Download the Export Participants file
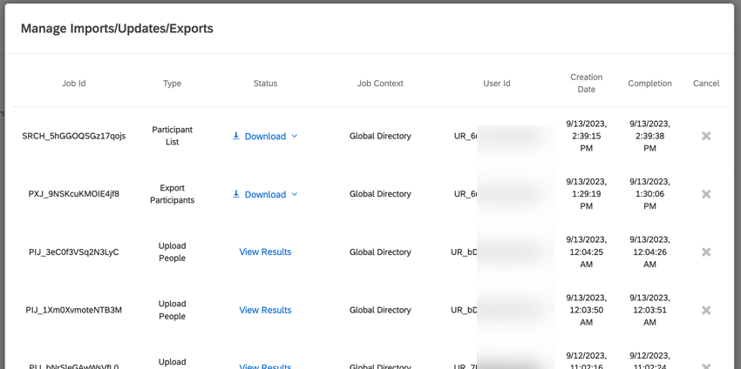 265,195
